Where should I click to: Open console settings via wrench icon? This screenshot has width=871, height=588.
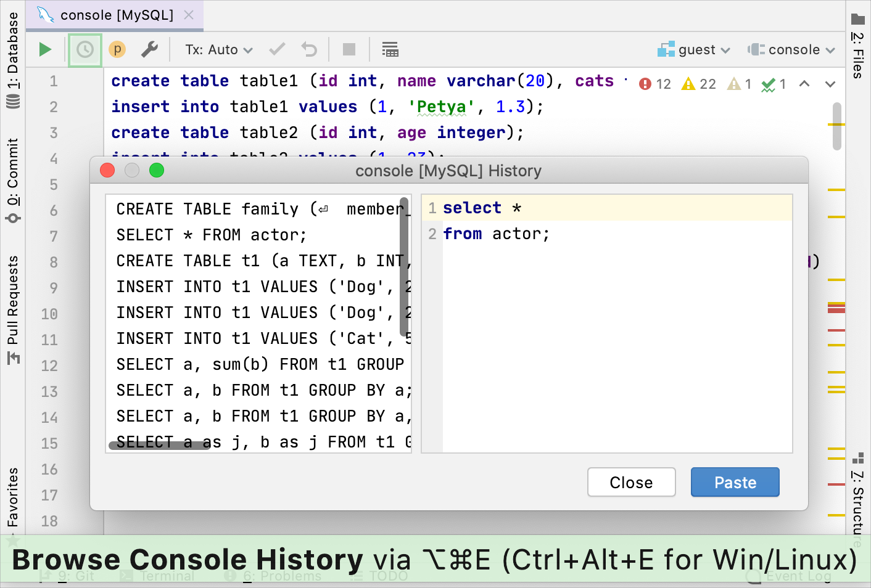149,49
